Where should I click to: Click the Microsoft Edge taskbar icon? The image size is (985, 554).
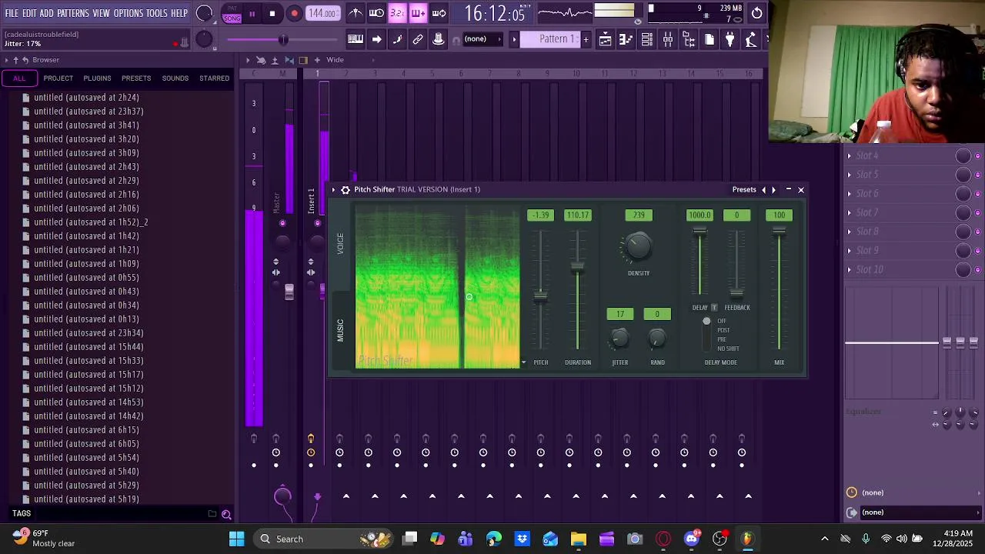pos(493,539)
